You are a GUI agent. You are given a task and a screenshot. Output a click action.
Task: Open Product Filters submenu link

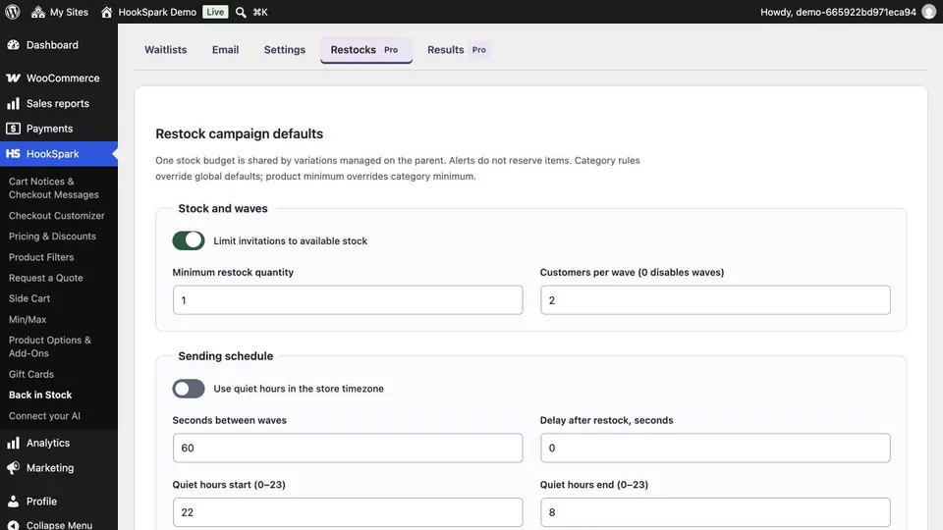click(41, 257)
